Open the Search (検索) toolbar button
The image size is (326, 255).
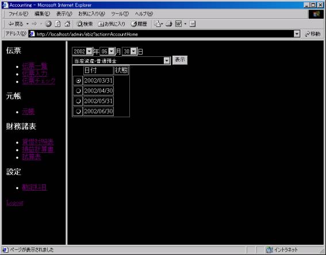pos(85,24)
